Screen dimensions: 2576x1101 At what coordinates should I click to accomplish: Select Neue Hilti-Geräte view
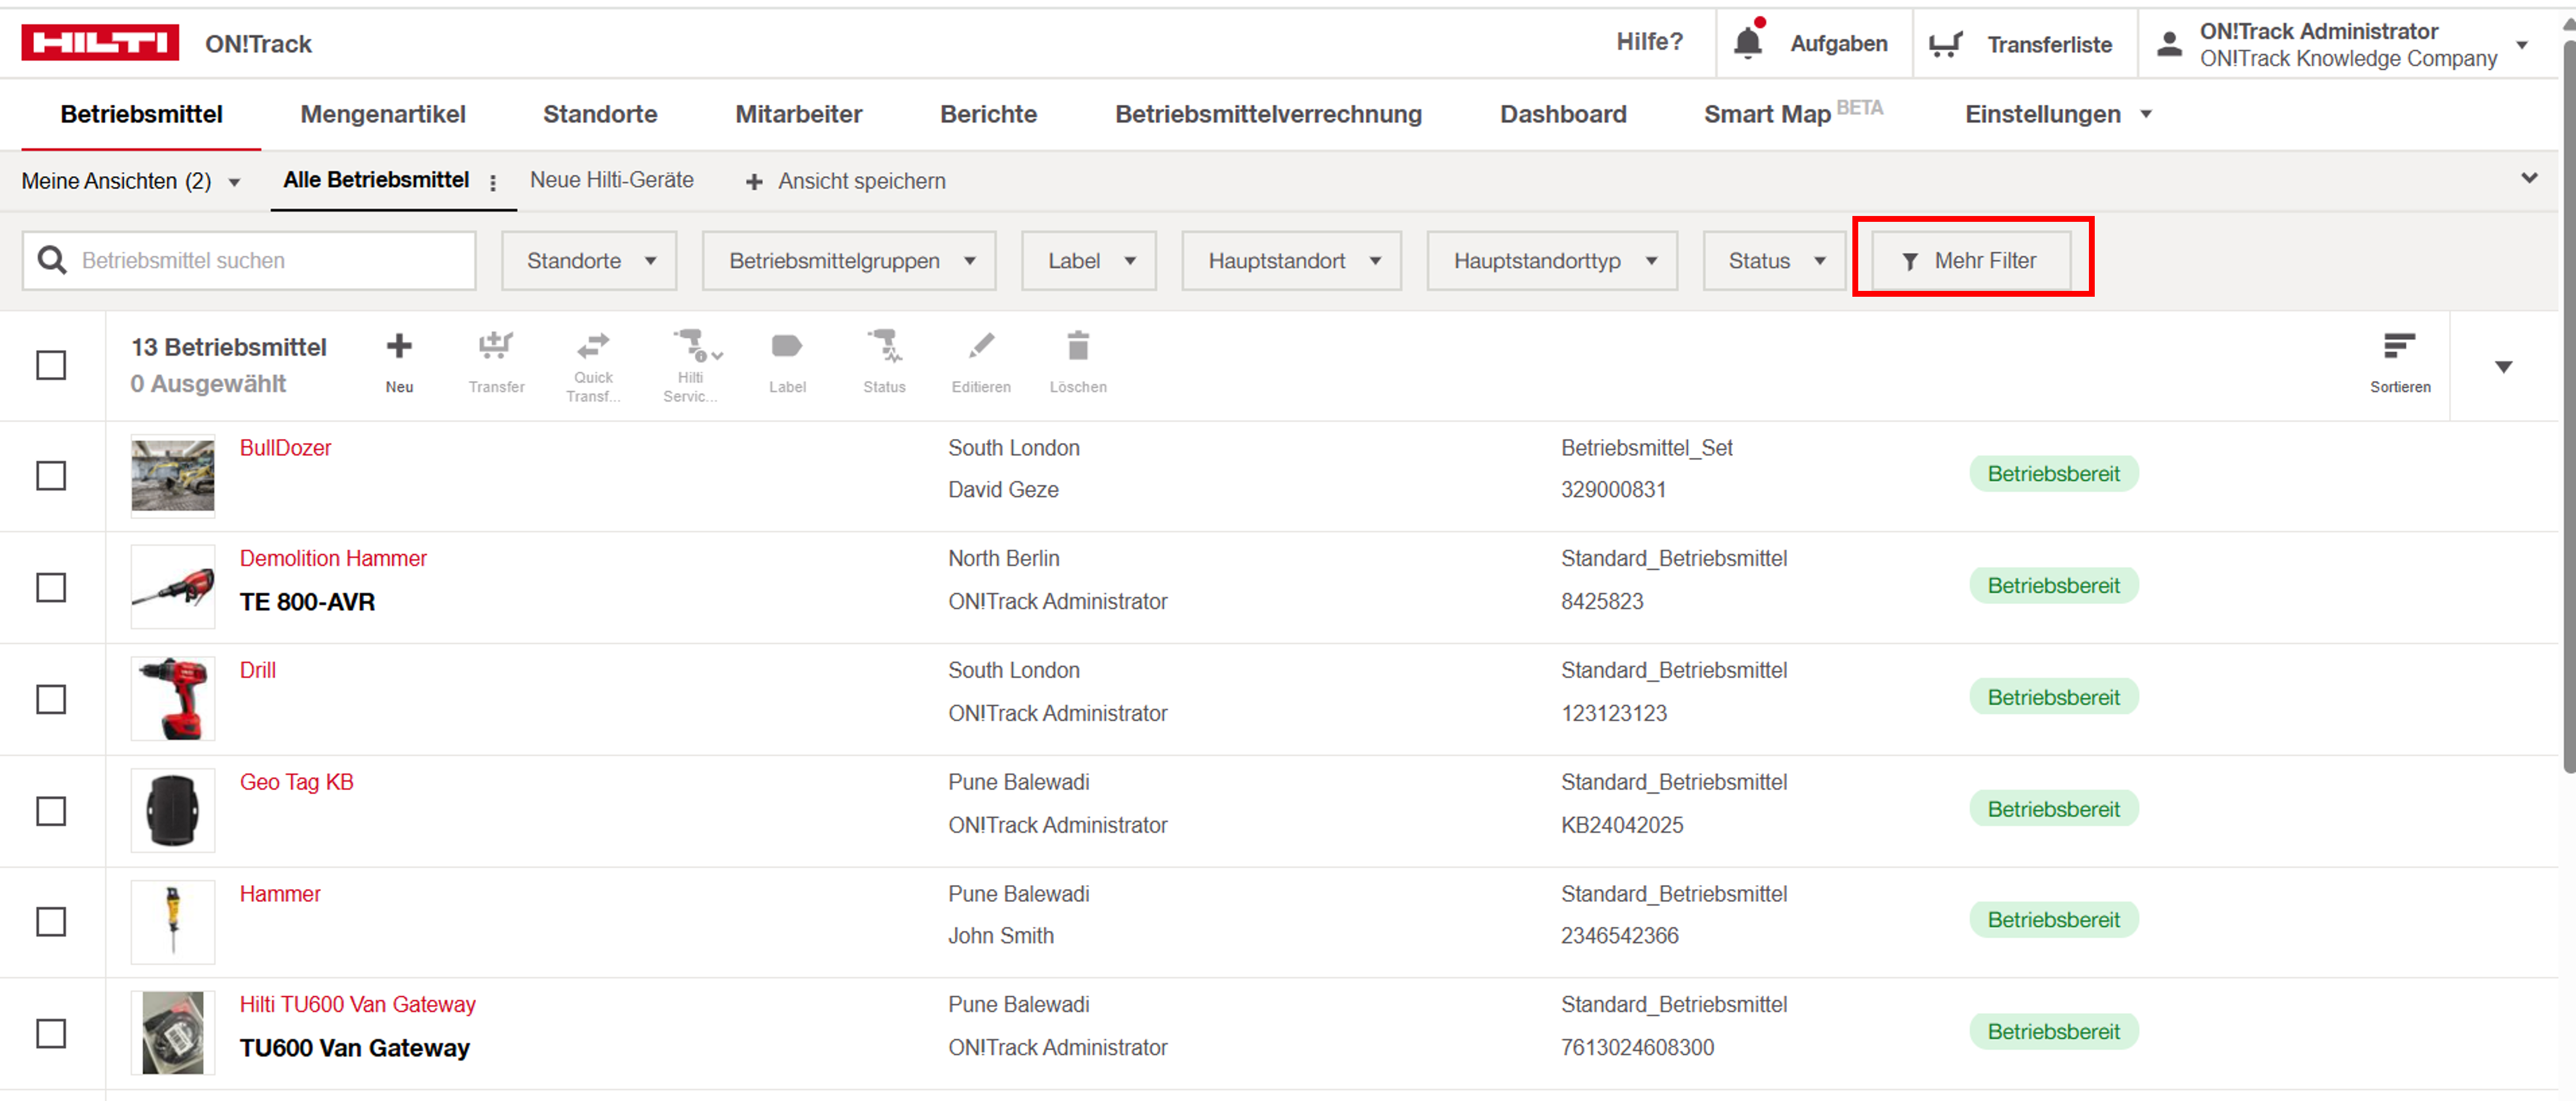pos(612,180)
